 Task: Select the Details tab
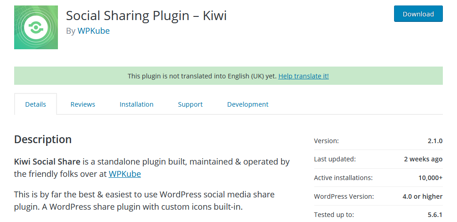(36, 104)
